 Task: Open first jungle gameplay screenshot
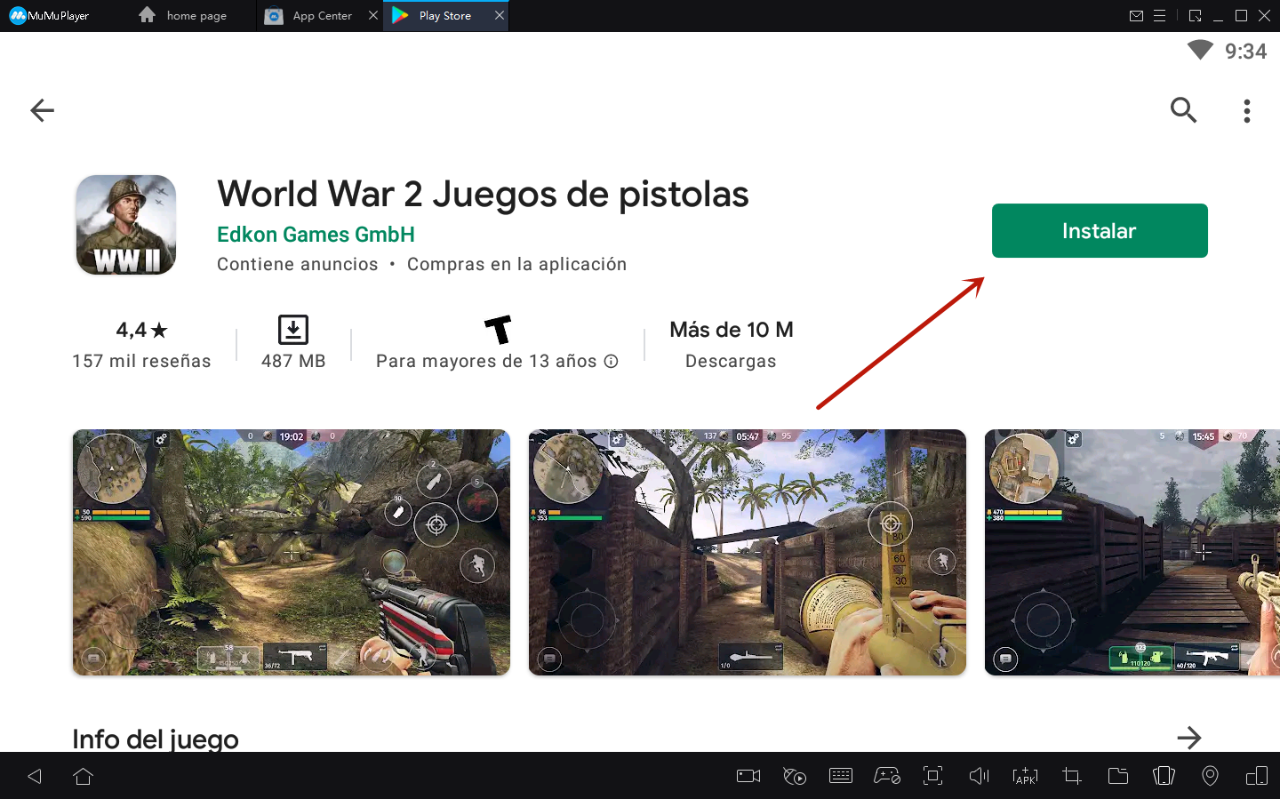[292, 552]
